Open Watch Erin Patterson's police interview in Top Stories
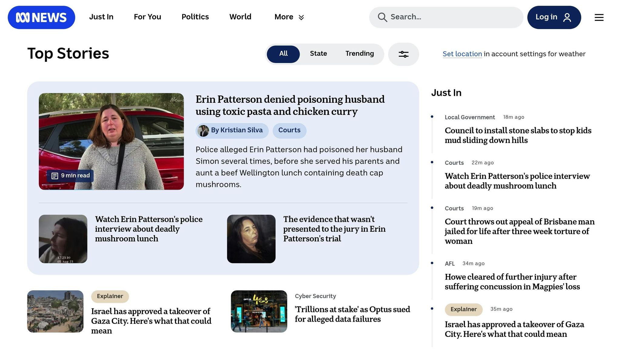 pyautogui.click(x=149, y=229)
